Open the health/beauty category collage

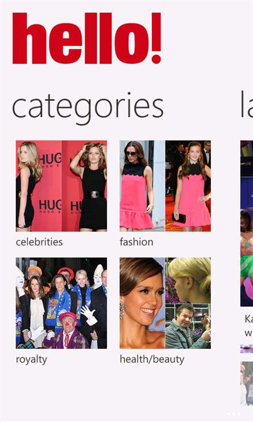click(165, 303)
